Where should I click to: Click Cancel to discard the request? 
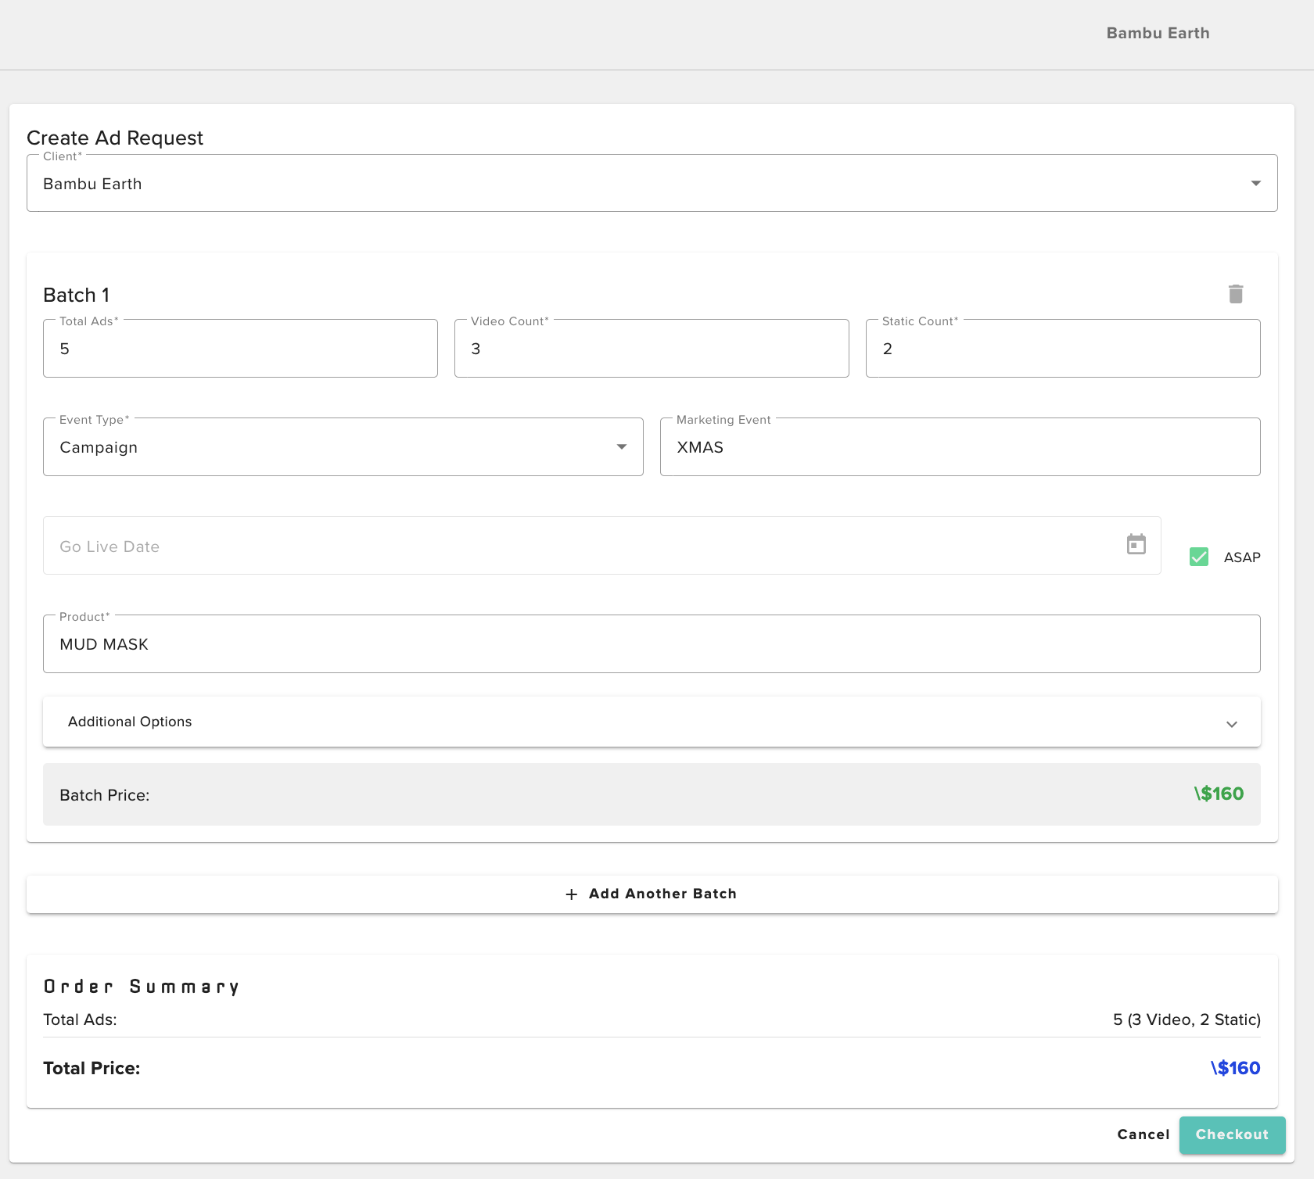point(1143,1134)
